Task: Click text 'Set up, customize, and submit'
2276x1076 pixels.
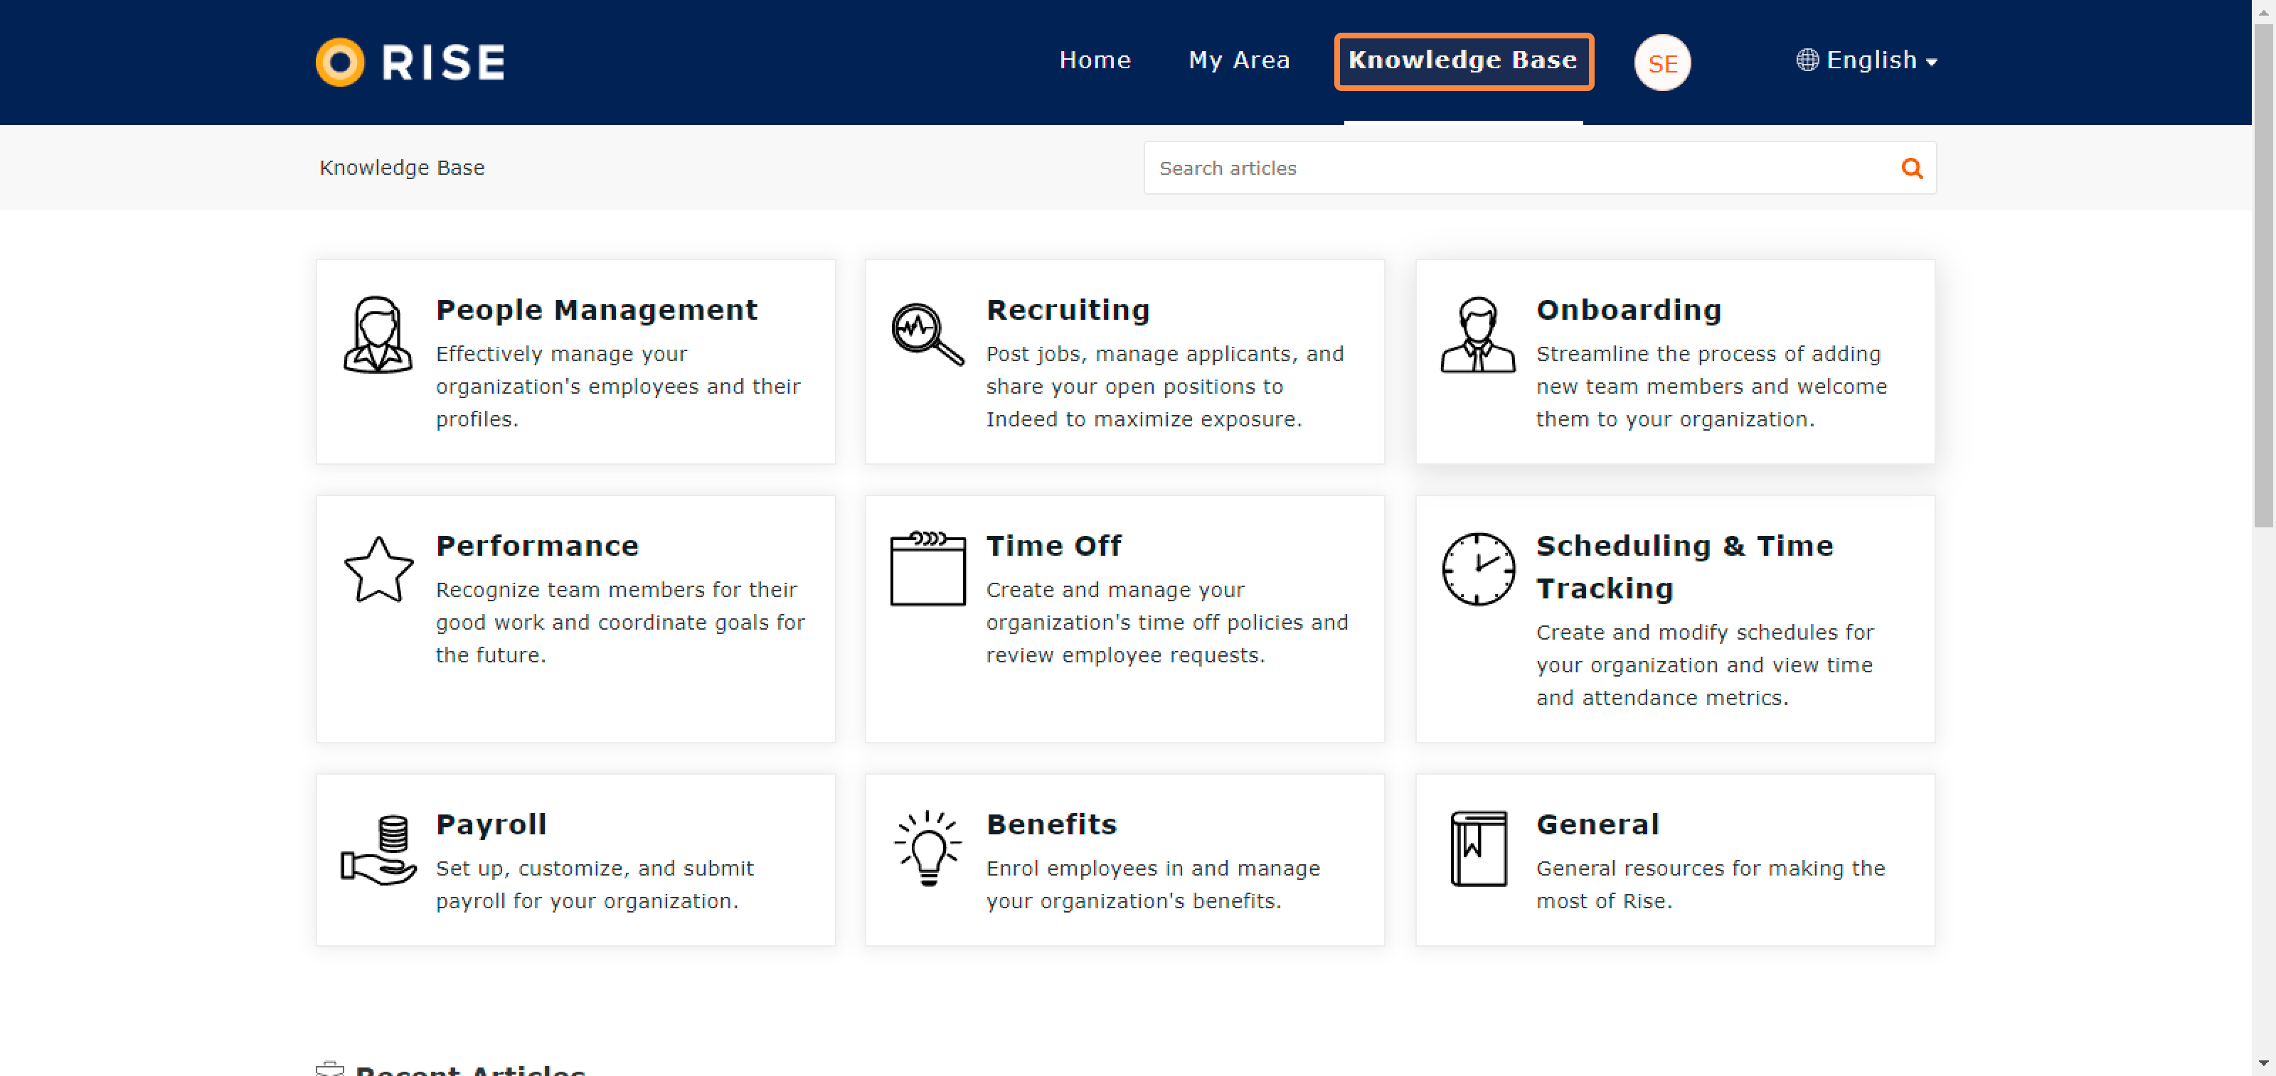Action: coord(595,868)
